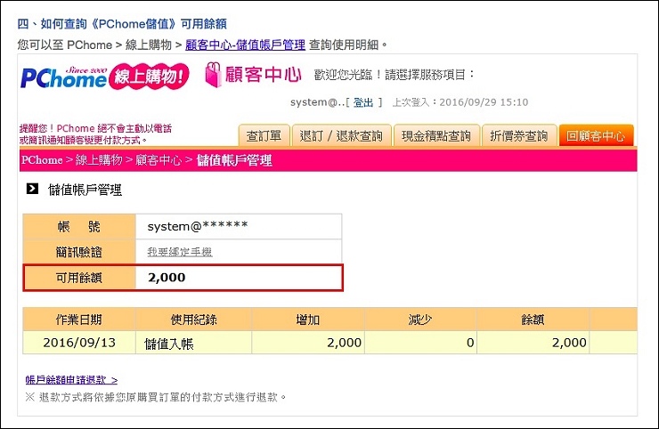Click the PChome 線上購物 logo
The width and height of the screenshot is (659, 429).
[x=105, y=77]
